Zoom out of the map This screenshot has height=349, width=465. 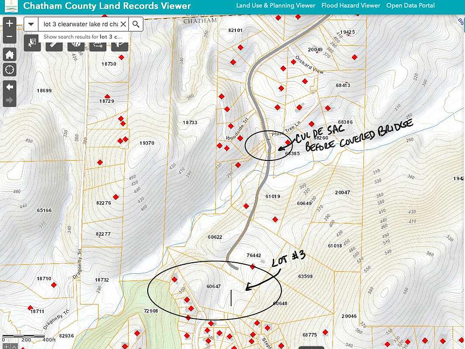10,37
